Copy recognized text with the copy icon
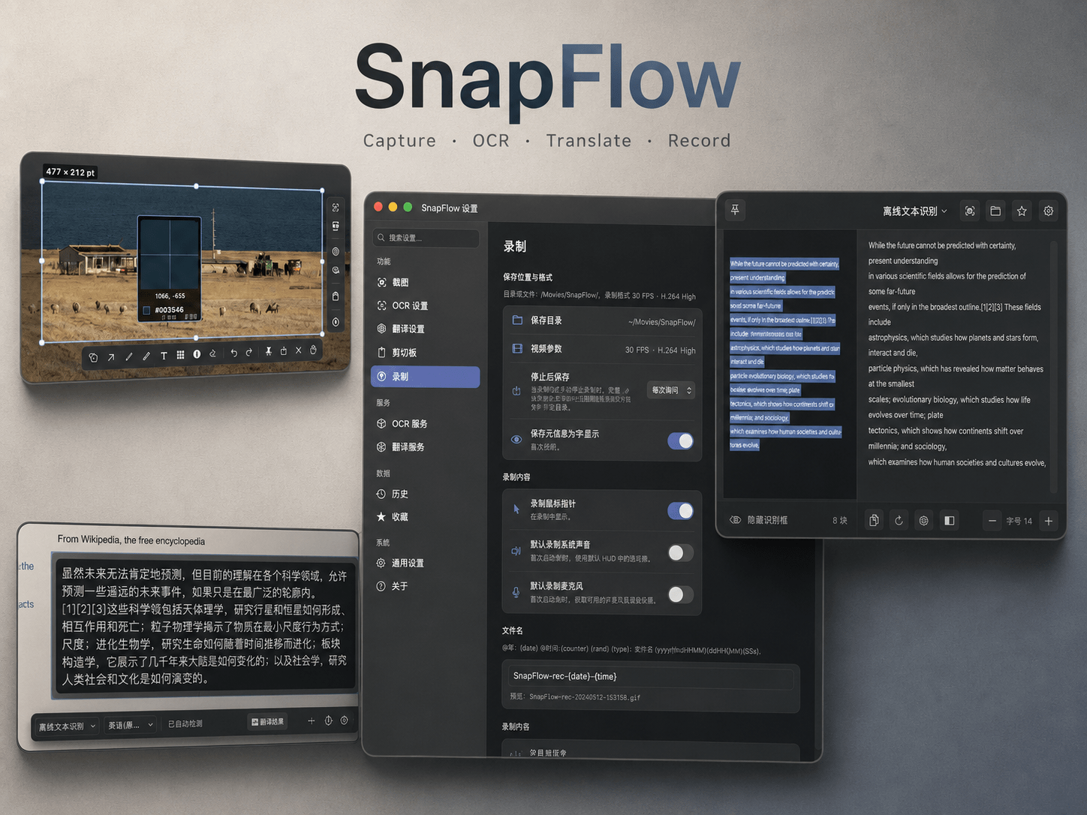This screenshot has height=815, width=1087. click(874, 520)
